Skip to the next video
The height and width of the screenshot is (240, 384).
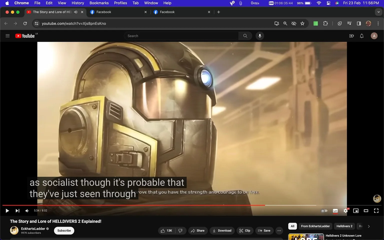pos(17,211)
